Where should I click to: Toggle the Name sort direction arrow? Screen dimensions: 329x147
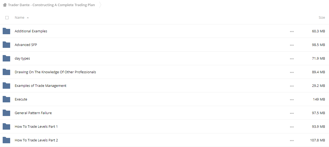28,18
